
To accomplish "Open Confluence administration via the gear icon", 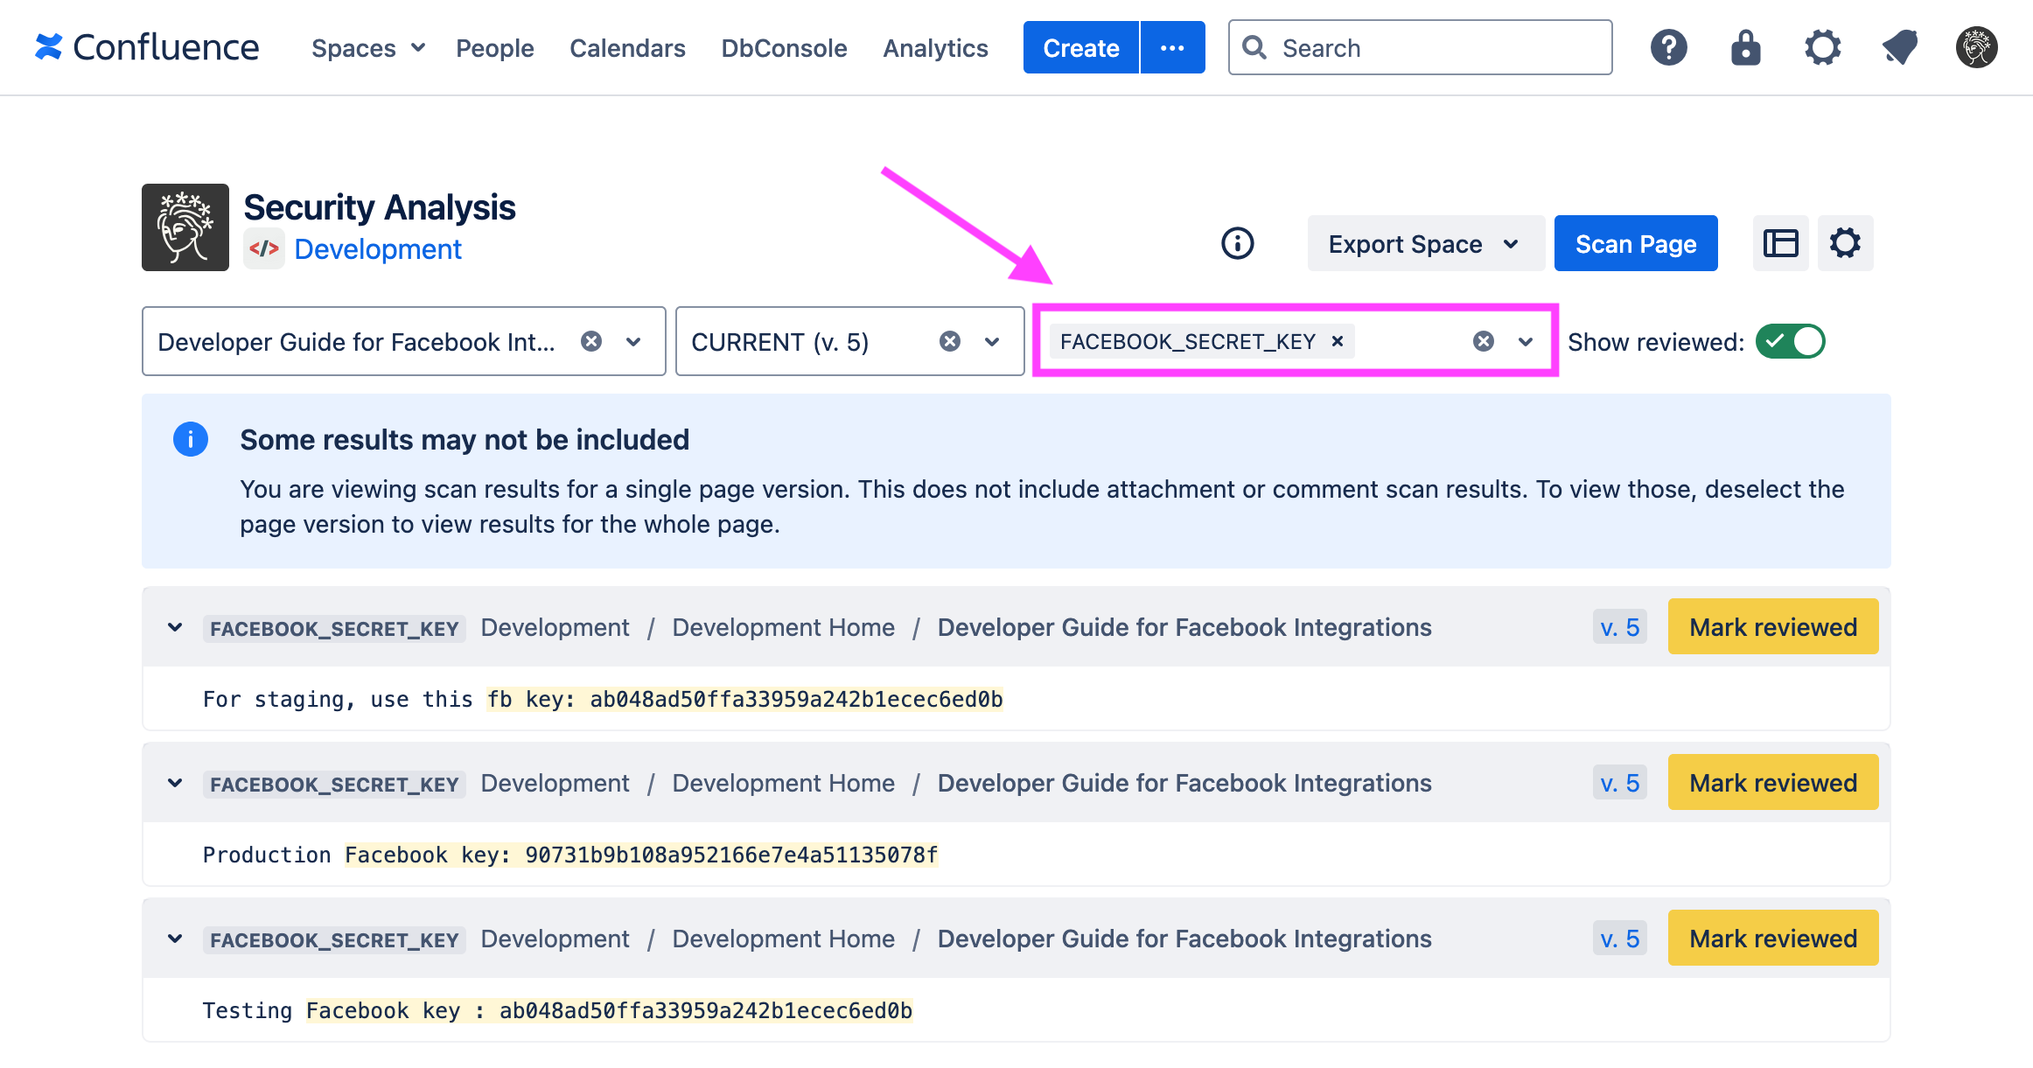I will coord(1822,47).
